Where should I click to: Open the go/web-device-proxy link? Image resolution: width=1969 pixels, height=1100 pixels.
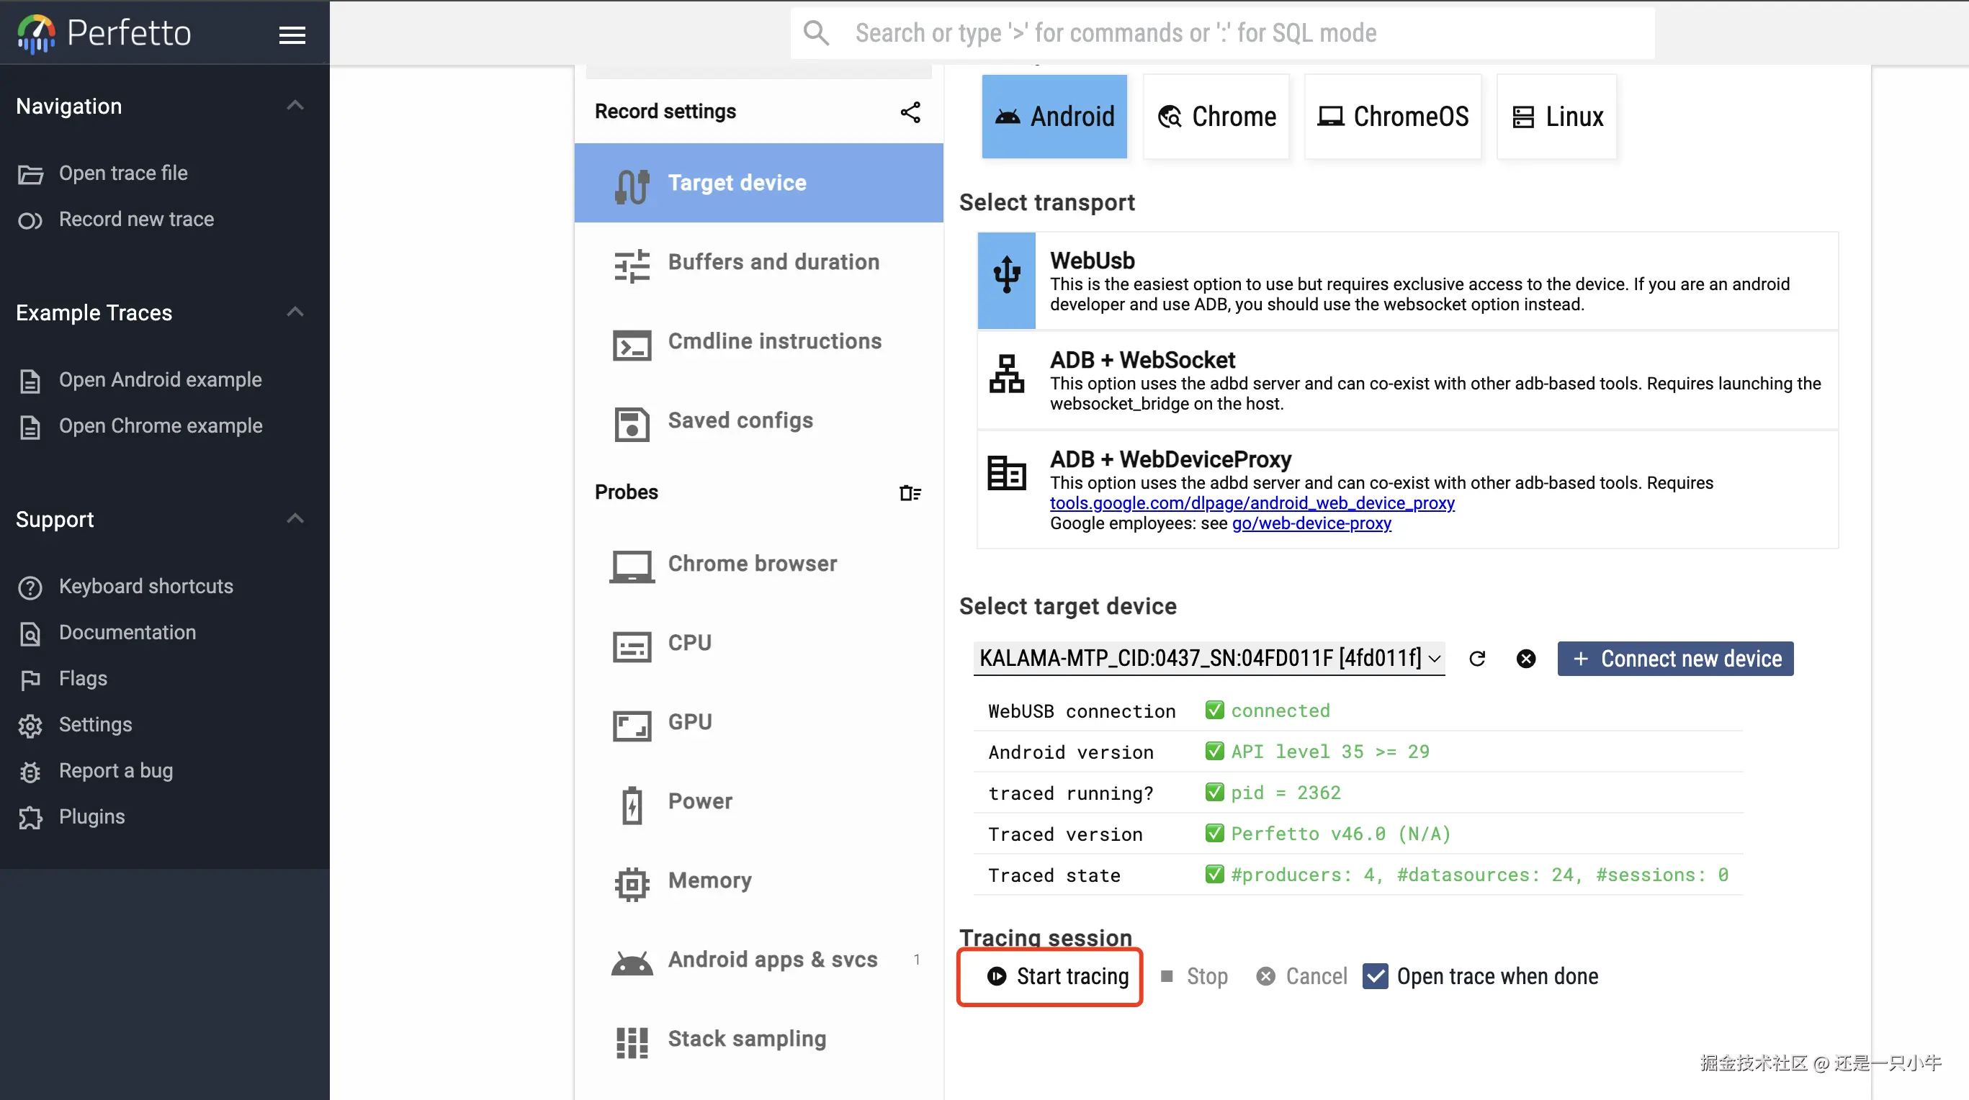pyautogui.click(x=1311, y=523)
